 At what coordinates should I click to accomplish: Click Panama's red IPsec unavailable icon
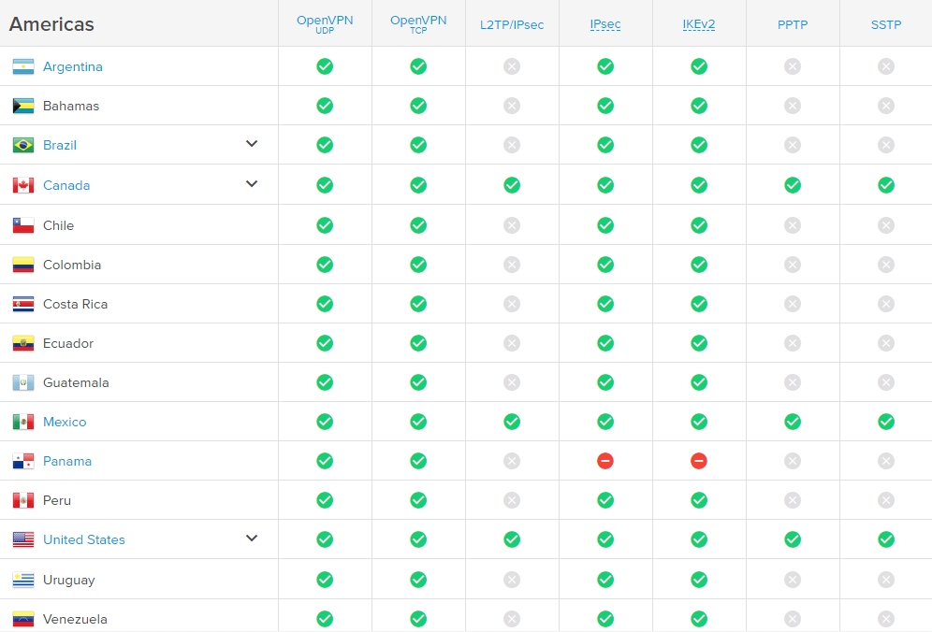[x=605, y=461]
